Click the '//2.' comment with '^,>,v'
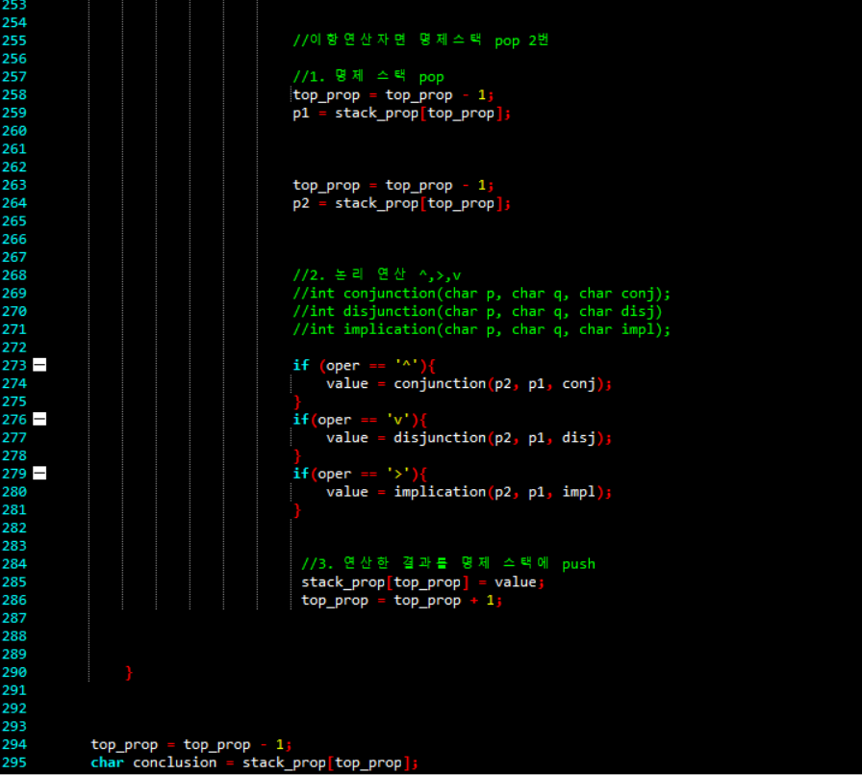Image resolution: width=862 pixels, height=775 pixels. (377, 275)
